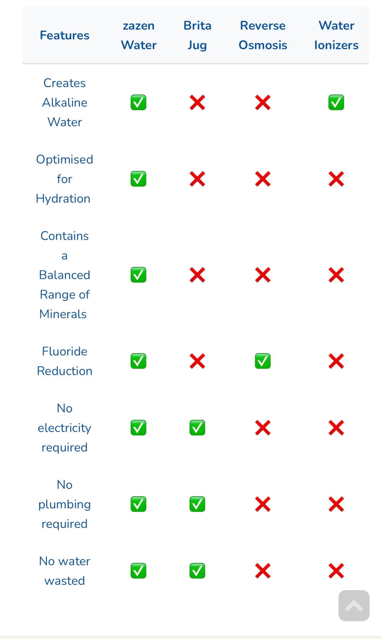
Task: Click Reverse Osmosis green check for Fluoride Reduction
Action: pos(263,361)
